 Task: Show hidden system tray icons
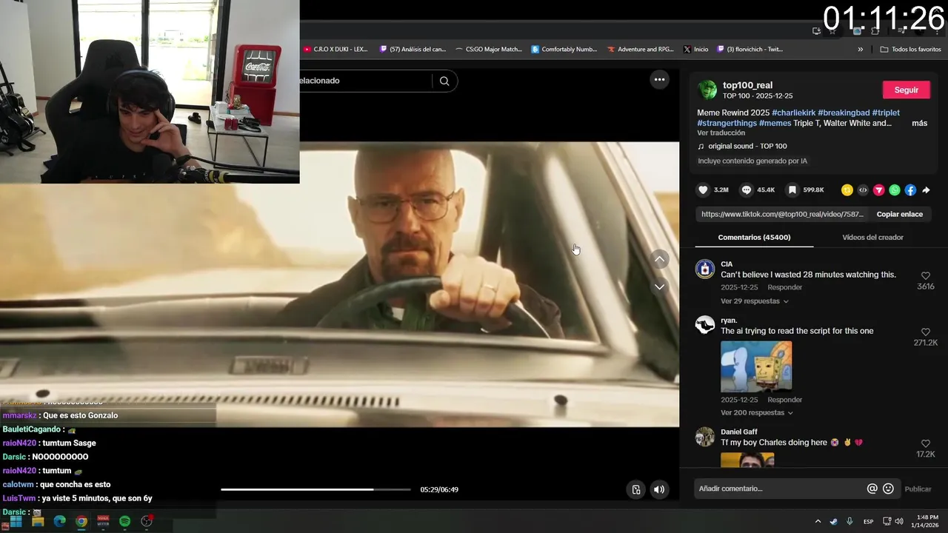[818, 521]
